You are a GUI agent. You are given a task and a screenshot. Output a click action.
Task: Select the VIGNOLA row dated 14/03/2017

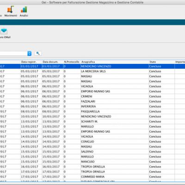coord(92,136)
